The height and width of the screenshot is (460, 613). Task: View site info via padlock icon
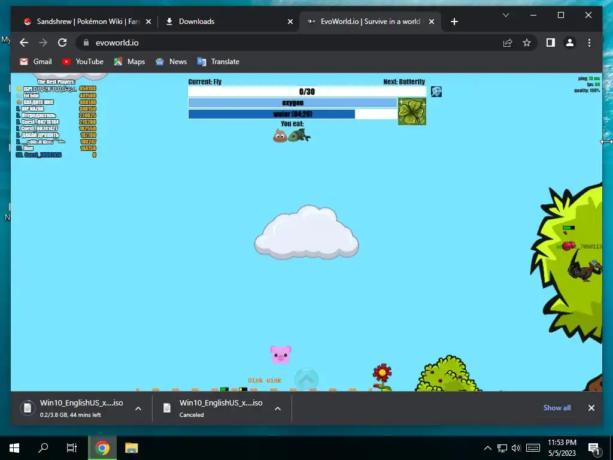coord(86,43)
